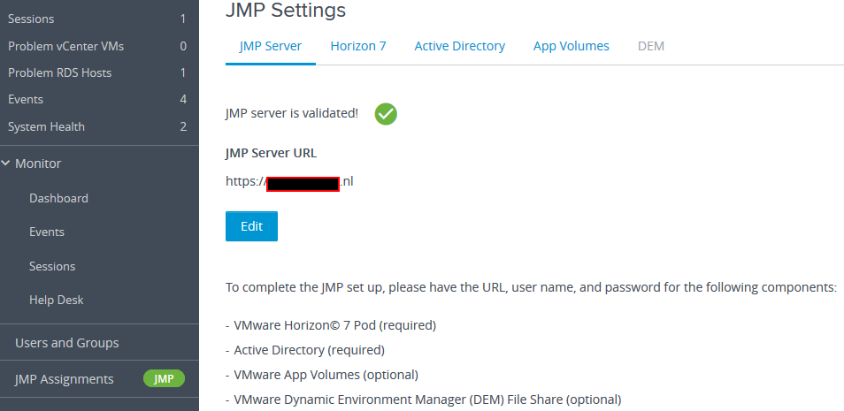Click the green JMP badge
Screen dimensions: 844x411
click(164, 379)
